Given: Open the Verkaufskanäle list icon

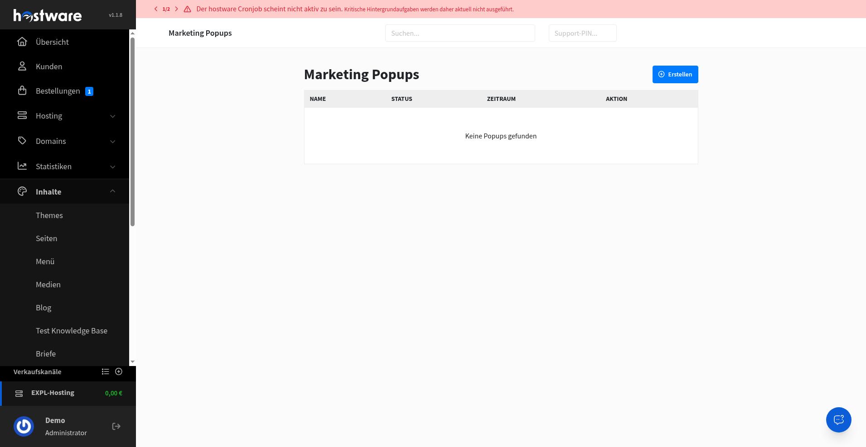Looking at the screenshot, I should tap(105, 371).
